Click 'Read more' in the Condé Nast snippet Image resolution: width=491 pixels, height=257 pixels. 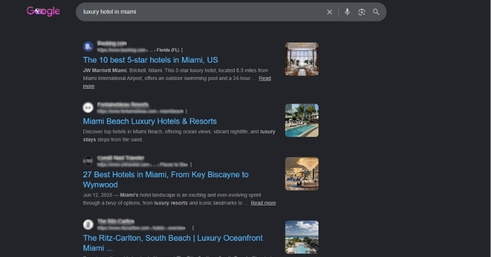[263, 203]
